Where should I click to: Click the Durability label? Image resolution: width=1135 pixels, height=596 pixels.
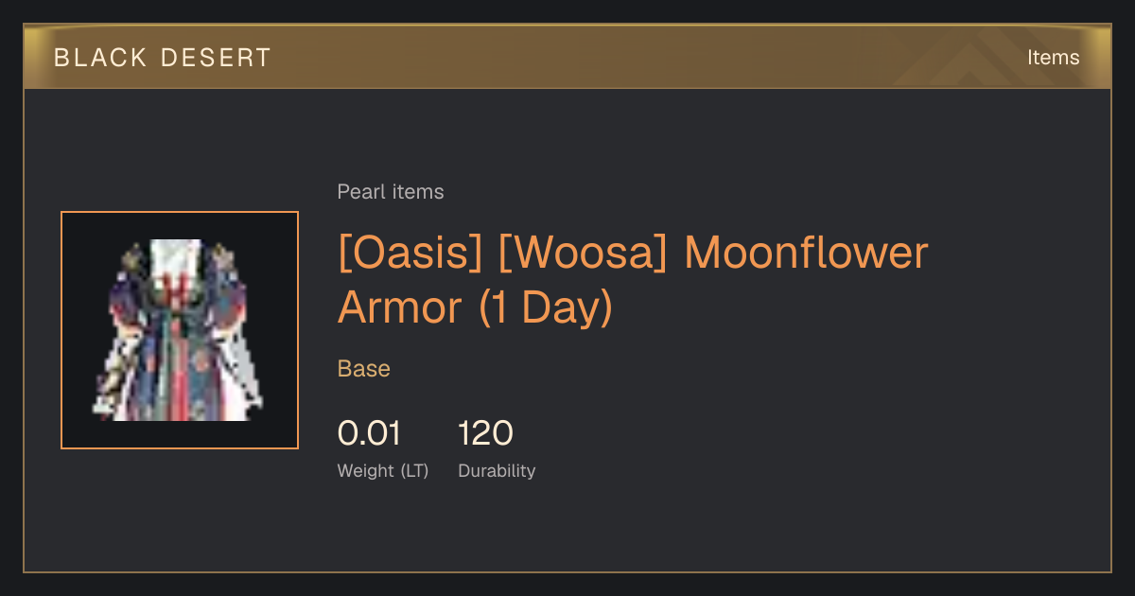tap(497, 470)
